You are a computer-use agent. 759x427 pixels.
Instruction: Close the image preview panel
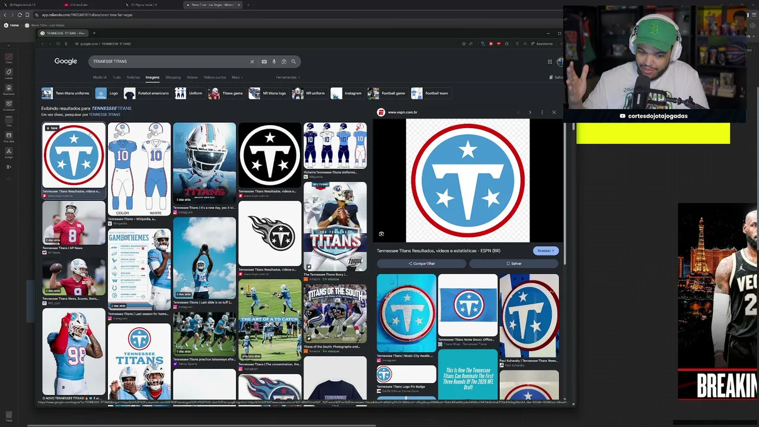(554, 112)
